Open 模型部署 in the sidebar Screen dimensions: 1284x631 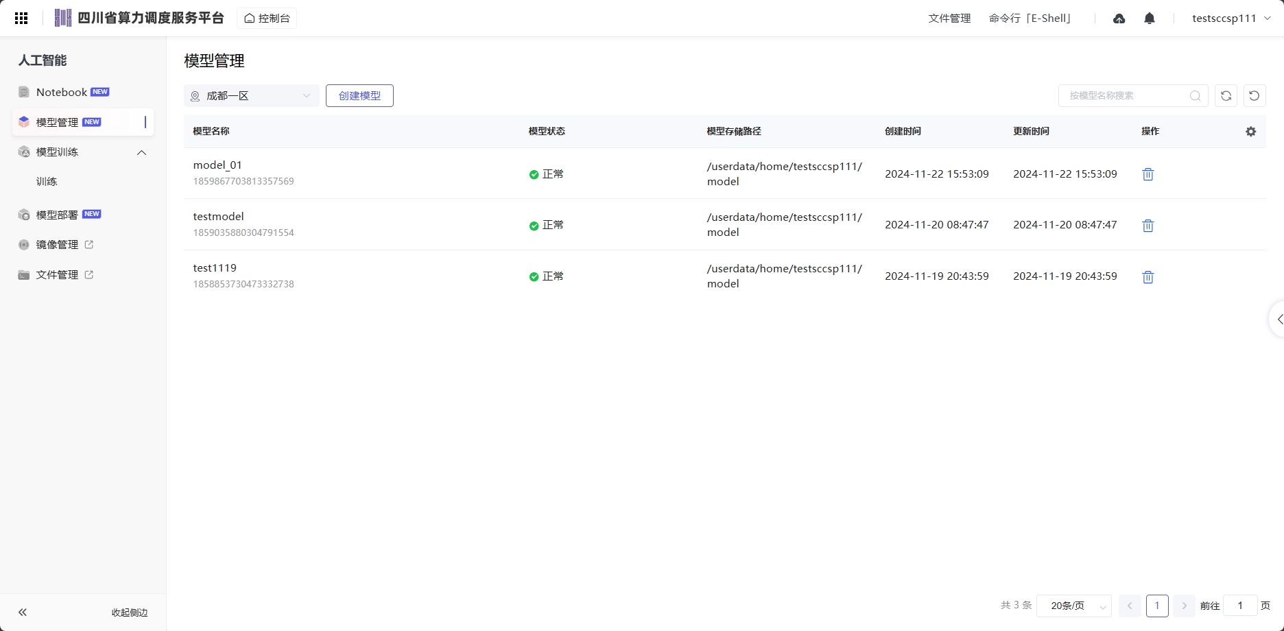(83, 215)
